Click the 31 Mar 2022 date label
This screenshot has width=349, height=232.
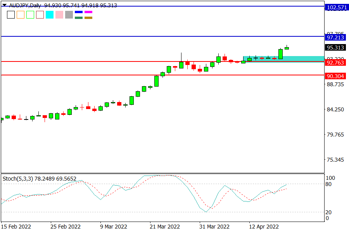[214, 227]
